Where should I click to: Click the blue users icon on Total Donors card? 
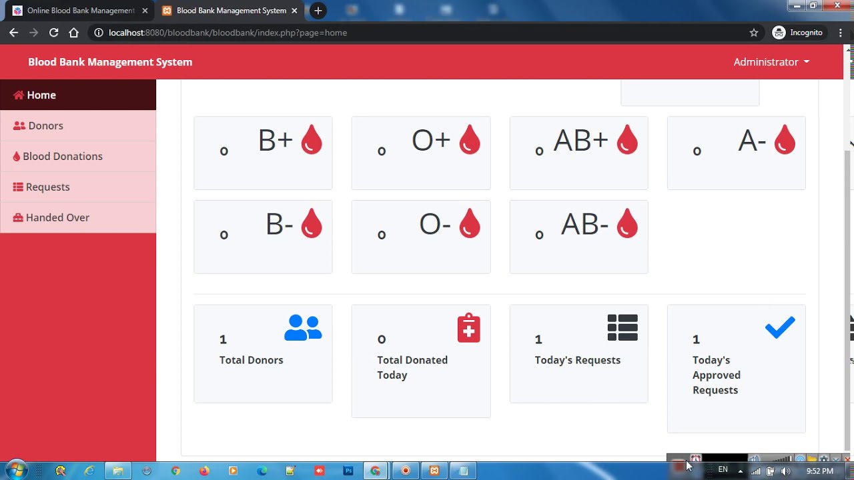(303, 328)
